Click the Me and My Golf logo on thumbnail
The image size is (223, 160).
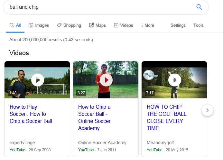(x=150, y=75)
